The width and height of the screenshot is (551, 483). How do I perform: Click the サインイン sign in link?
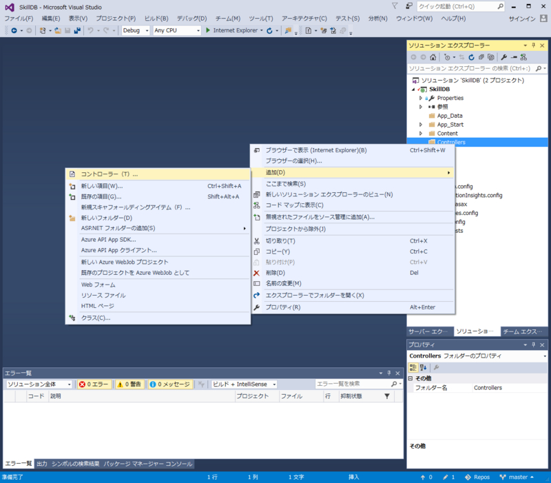[522, 19]
